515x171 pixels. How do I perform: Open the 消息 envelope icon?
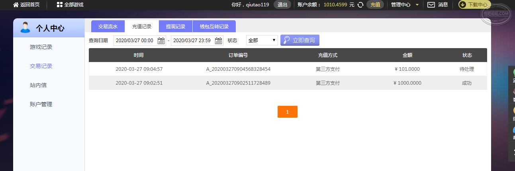pyautogui.click(x=431, y=5)
